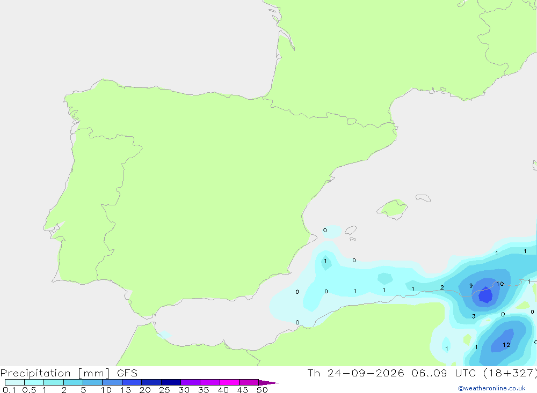
Task: Select the magenta 45 mm legend swatch
Action: point(249,382)
